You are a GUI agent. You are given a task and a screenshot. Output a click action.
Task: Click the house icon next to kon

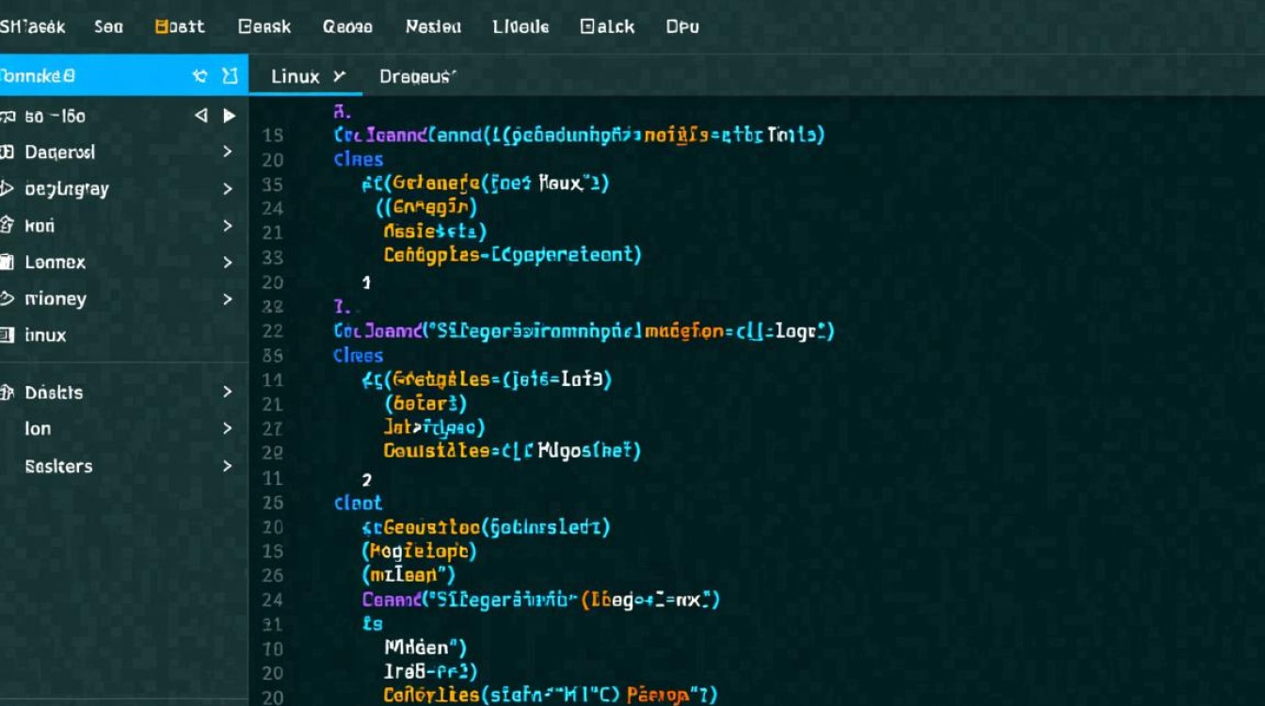coord(7,226)
